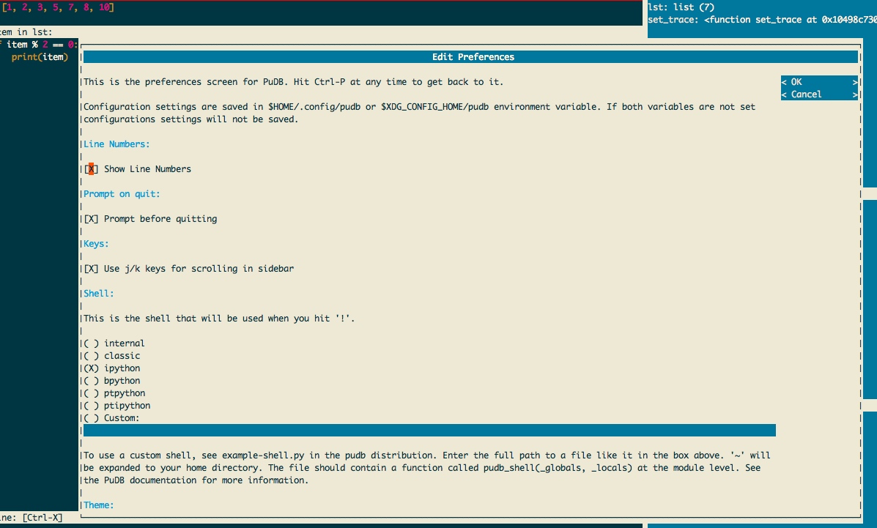877x528 pixels.
Task: Disable j/k keys for scrolling in sidebar
Action: click(188, 269)
